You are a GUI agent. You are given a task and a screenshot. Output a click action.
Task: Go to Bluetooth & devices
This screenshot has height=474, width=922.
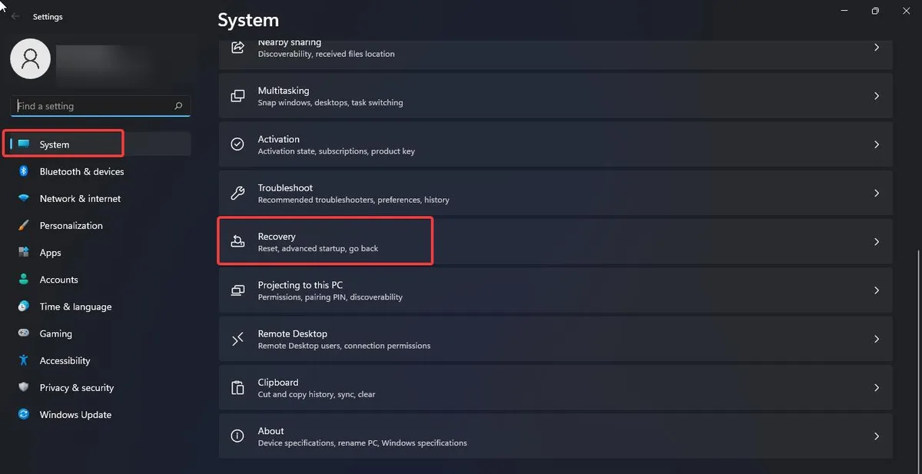[x=100, y=171]
